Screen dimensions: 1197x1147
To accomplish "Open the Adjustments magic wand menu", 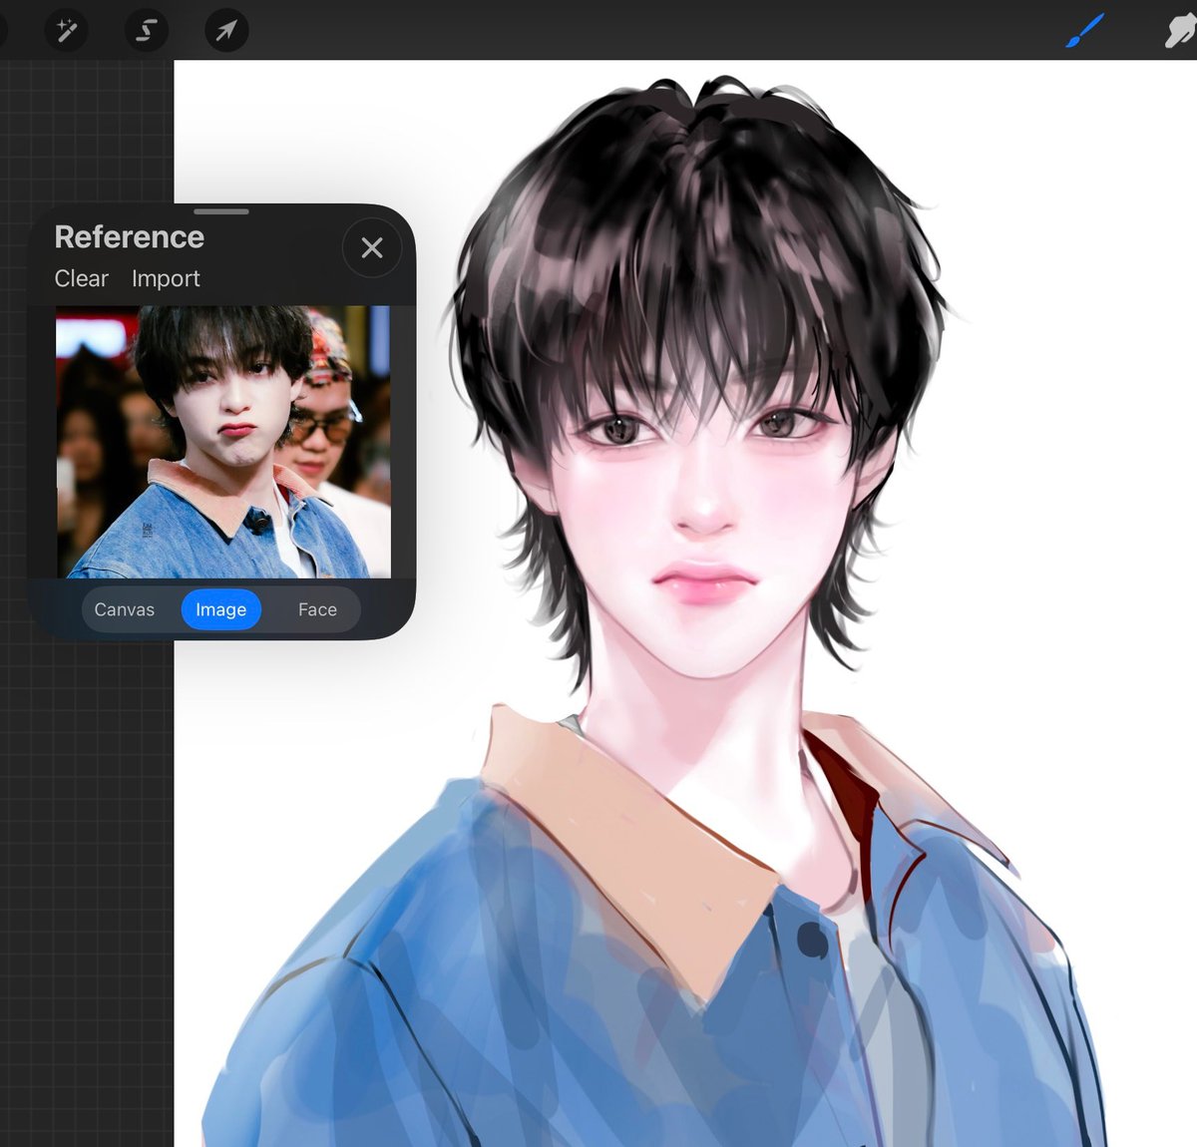I will [67, 31].
